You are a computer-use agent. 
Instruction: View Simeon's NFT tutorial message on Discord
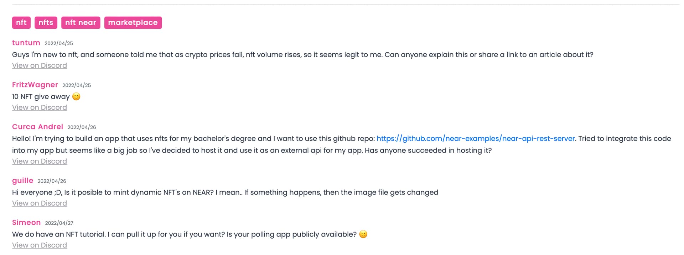click(x=40, y=245)
